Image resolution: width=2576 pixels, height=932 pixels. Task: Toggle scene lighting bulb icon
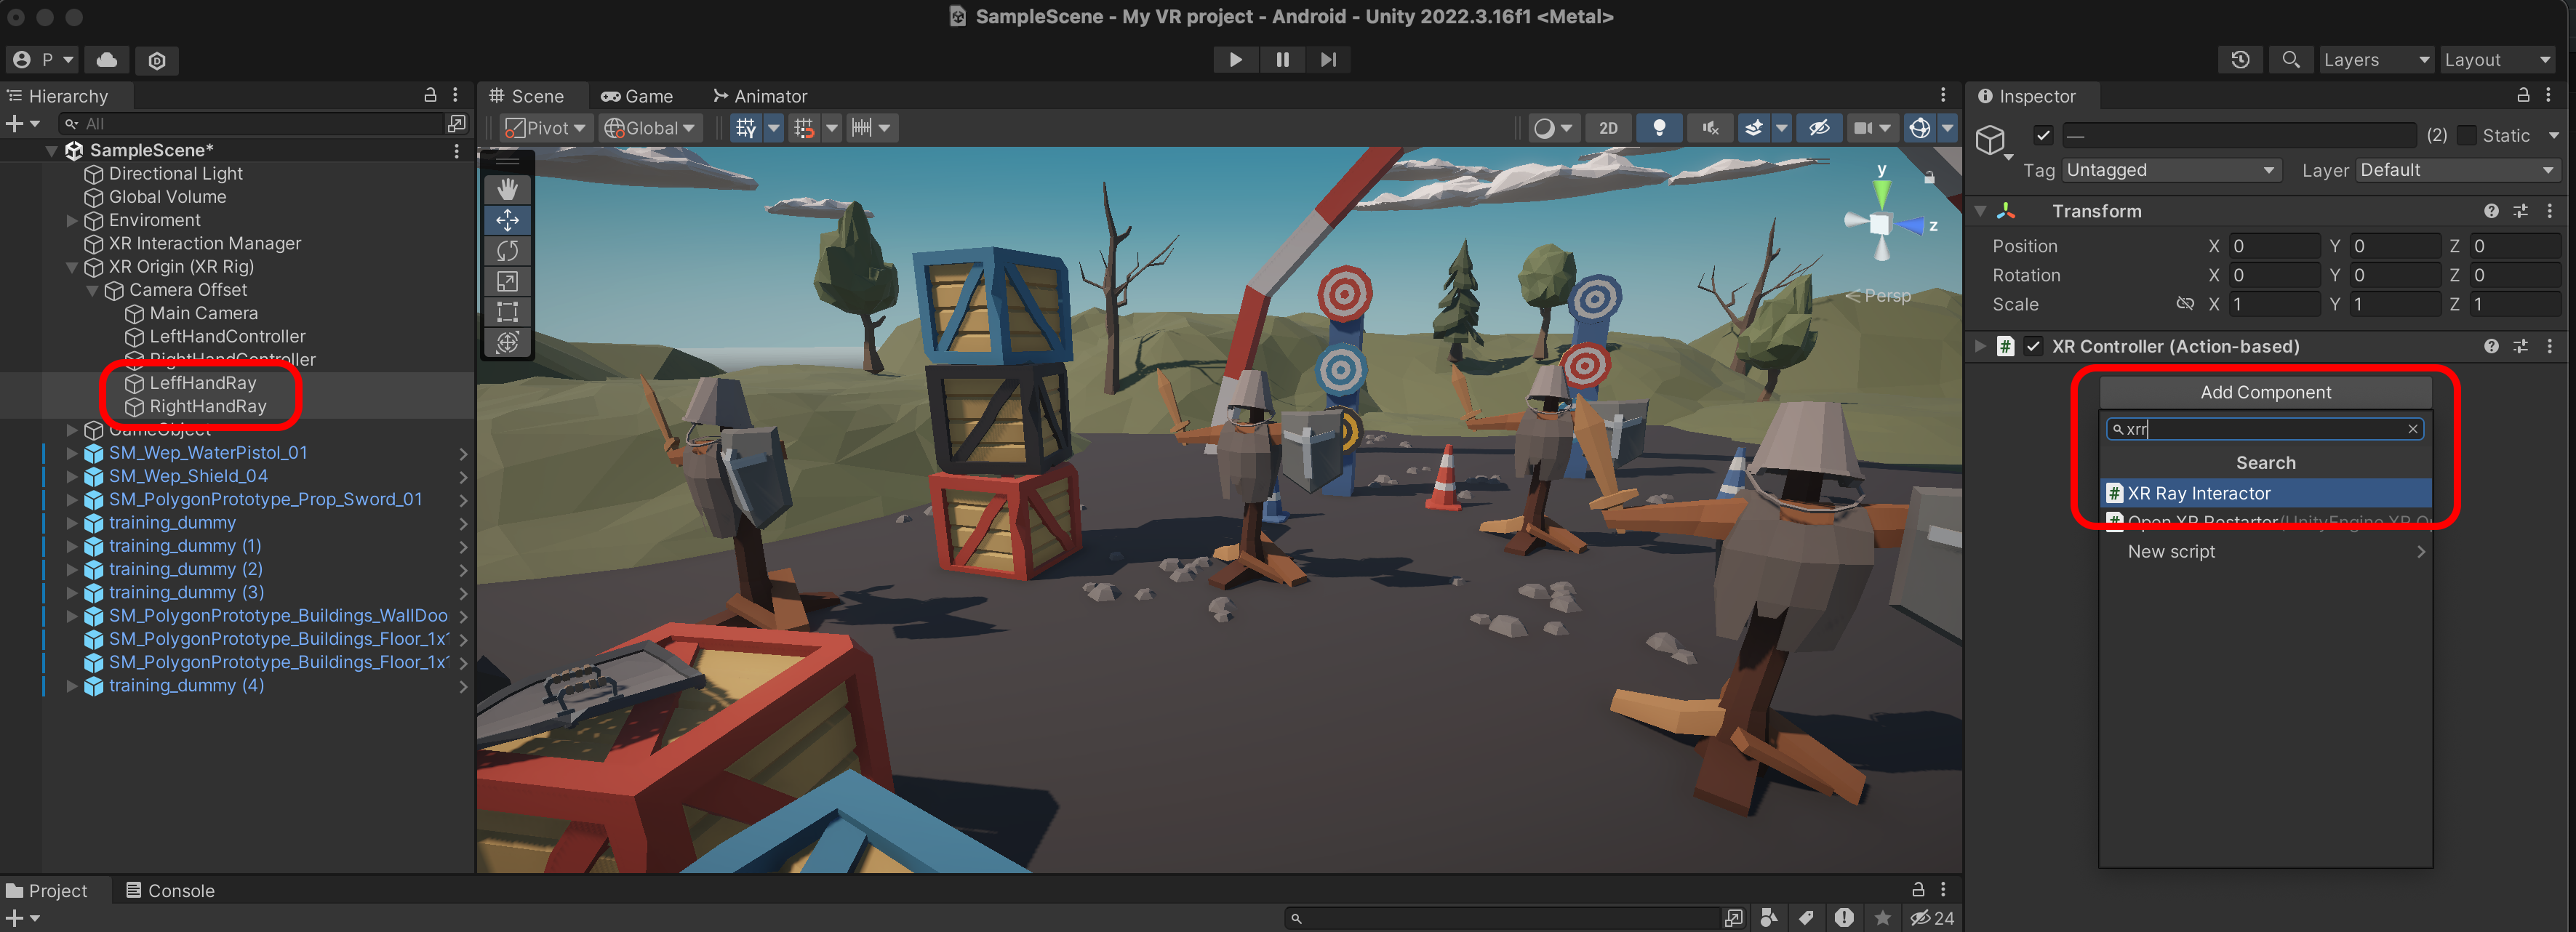[1659, 128]
